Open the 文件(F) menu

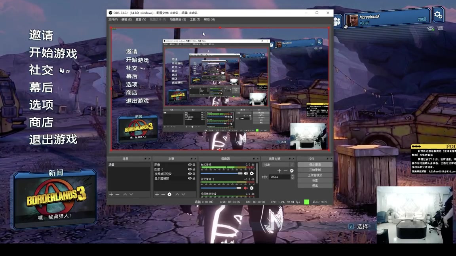pos(113,19)
